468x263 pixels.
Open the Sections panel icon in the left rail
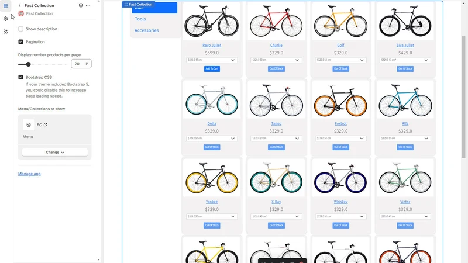click(x=5, y=6)
